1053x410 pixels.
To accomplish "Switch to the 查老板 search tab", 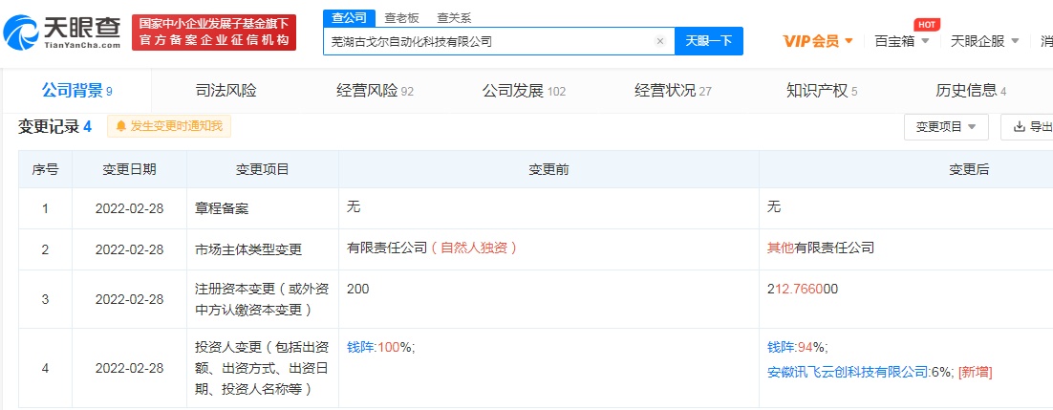I will (x=401, y=18).
